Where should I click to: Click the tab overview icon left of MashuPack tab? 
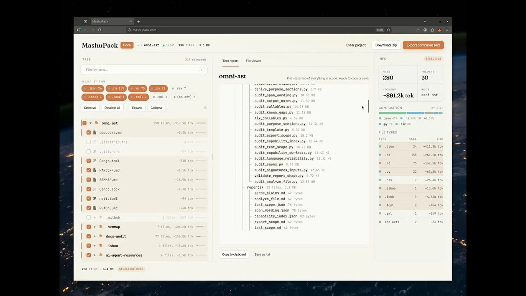[85, 21]
